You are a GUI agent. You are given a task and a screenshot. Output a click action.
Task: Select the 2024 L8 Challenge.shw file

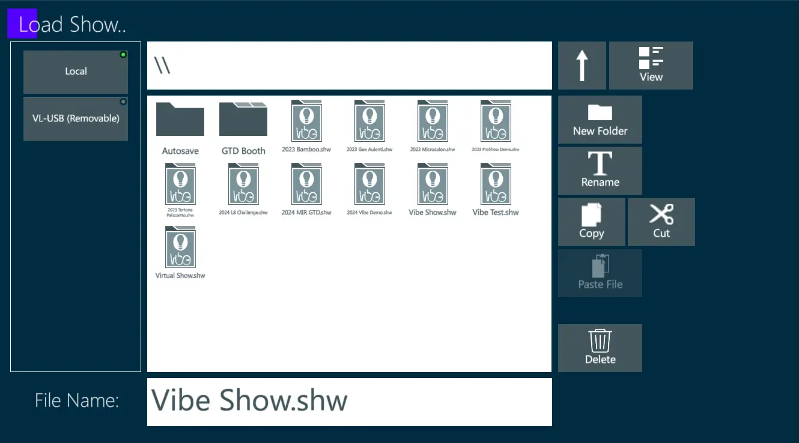click(x=243, y=189)
